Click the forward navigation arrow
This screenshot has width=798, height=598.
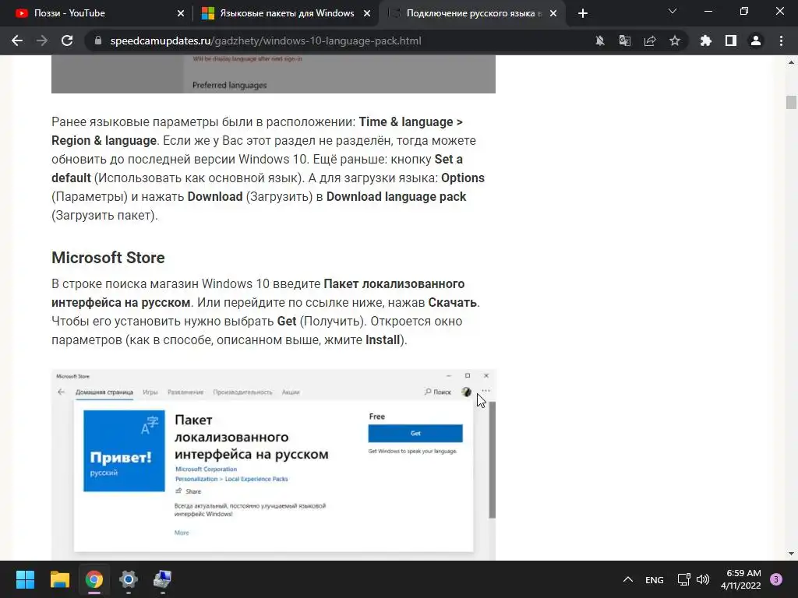pos(42,40)
